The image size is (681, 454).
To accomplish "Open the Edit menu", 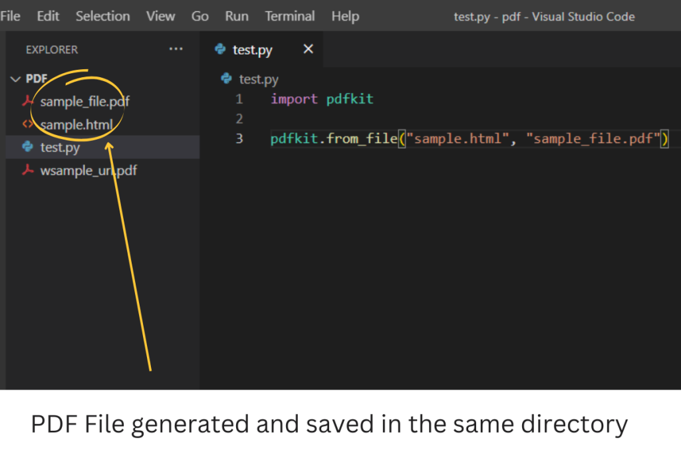I will pyautogui.click(x=48, y=16).
